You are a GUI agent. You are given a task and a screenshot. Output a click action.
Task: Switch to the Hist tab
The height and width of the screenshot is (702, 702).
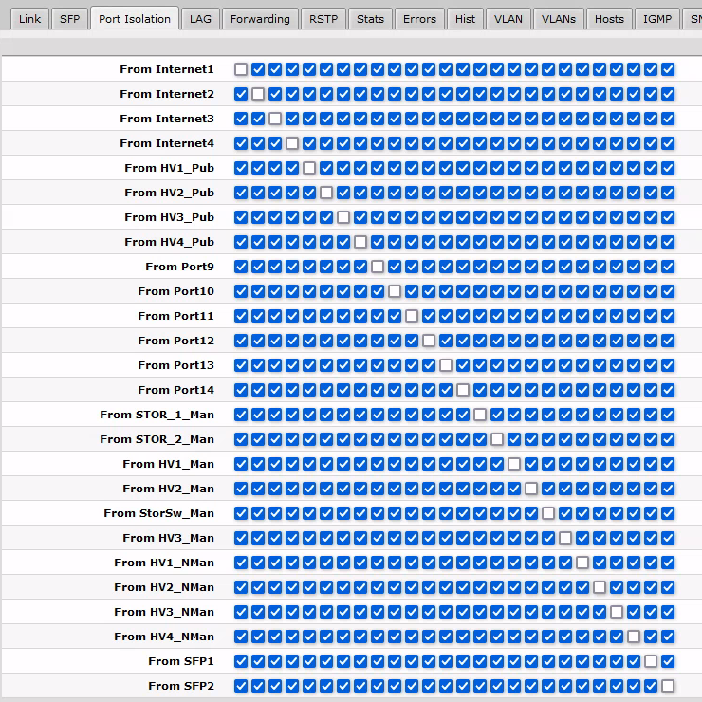465,19
